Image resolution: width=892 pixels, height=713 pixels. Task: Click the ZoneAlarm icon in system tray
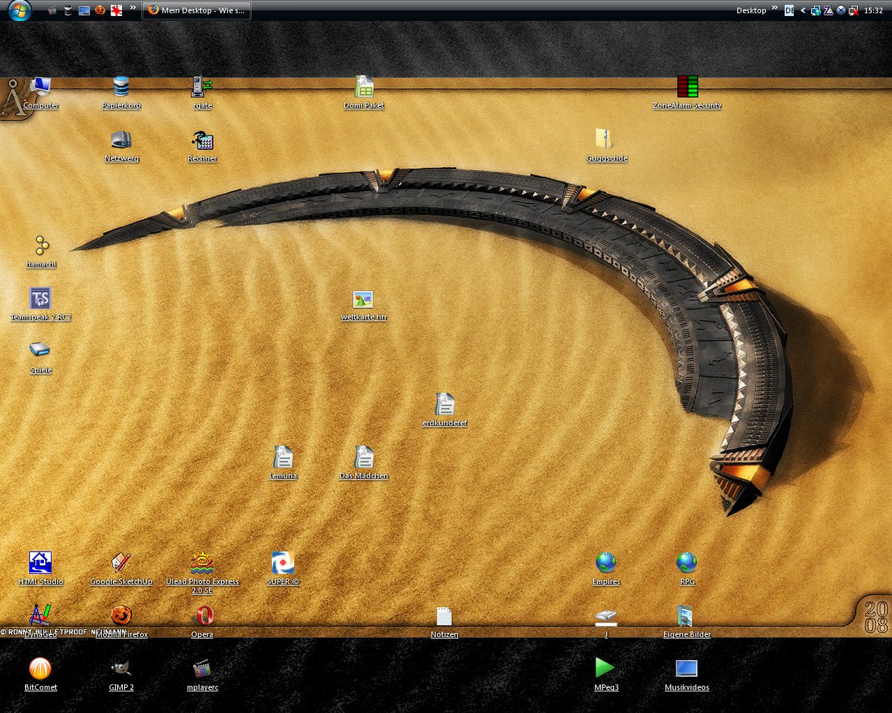(x=828, y=10)
